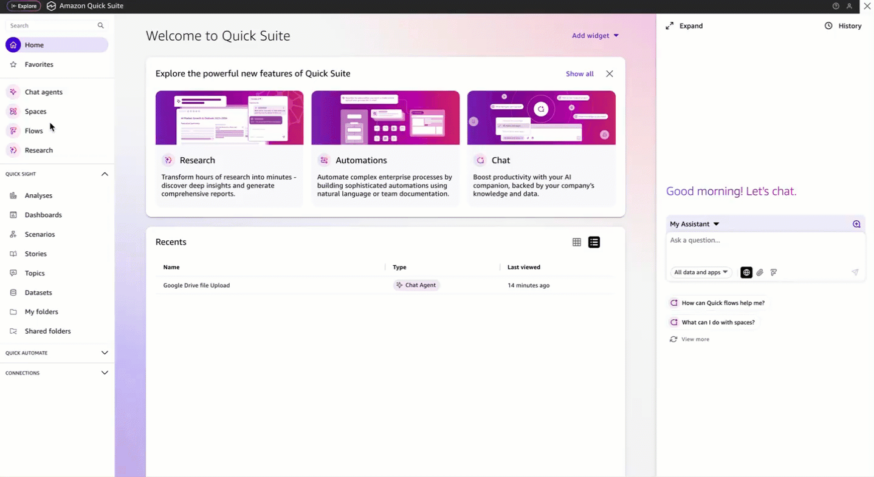Attach a file to the assistant chat

[759, 272]
